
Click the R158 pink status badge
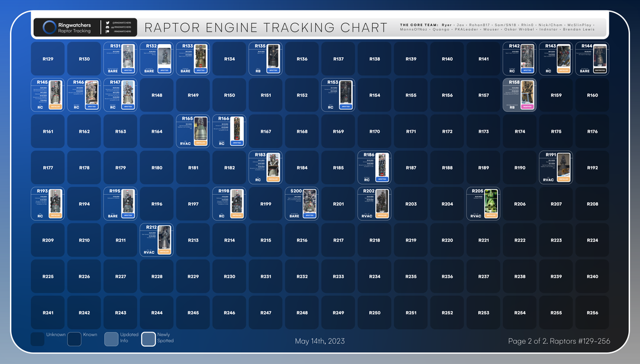point(527,107)
